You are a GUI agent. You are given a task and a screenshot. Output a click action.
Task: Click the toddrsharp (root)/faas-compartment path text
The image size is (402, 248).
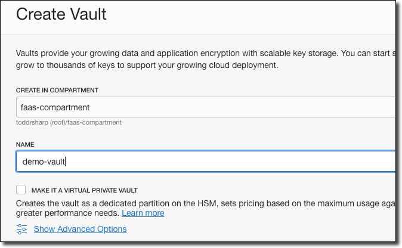(x=69, y=122)
